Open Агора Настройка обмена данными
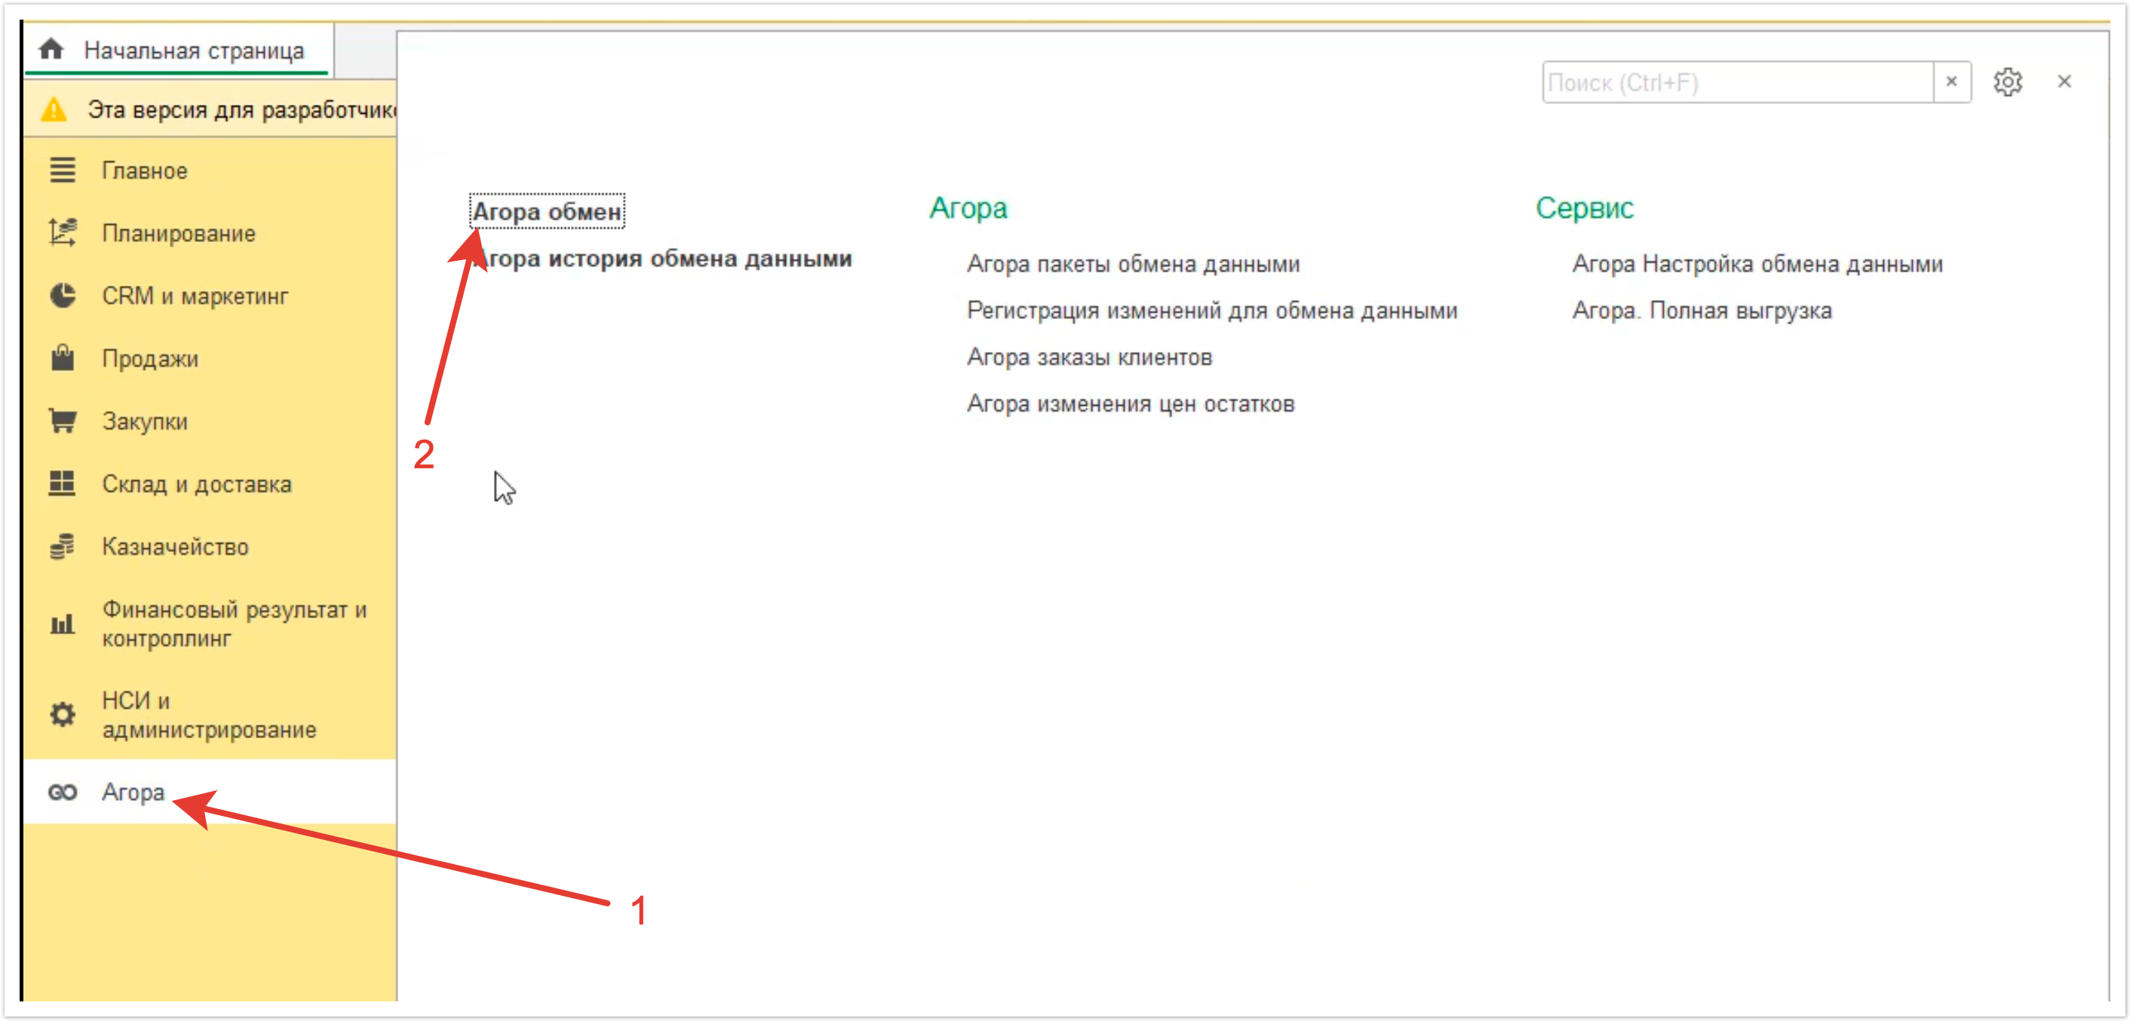The height and width of the screenshot is (1021, 2130). click(x=1757, y=264)
